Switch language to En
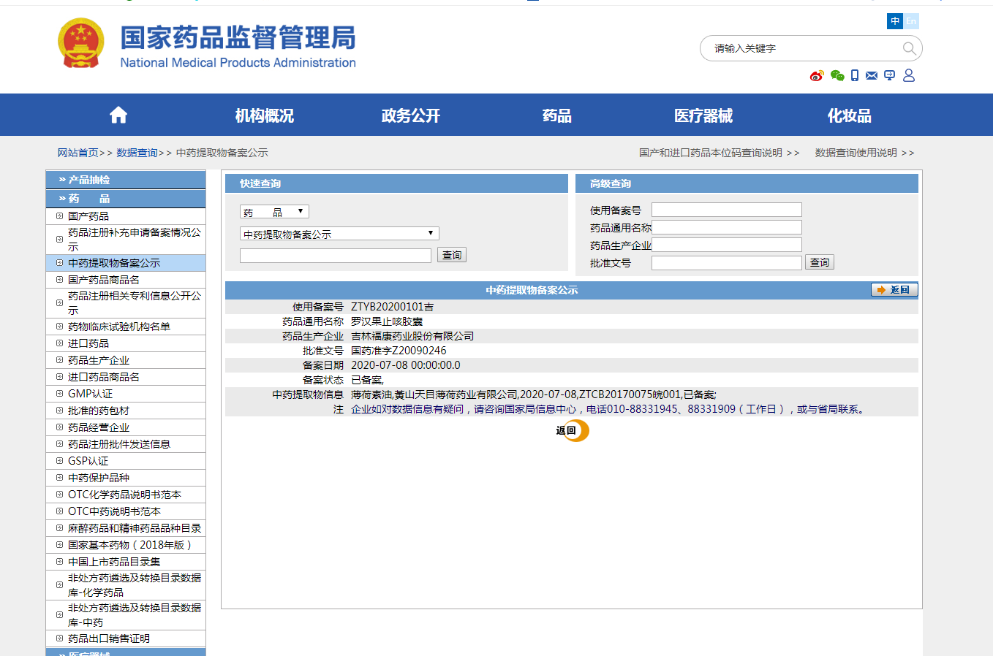Viewport: 993px width, 656px height. pyautogui.click(x=911, y=21)
